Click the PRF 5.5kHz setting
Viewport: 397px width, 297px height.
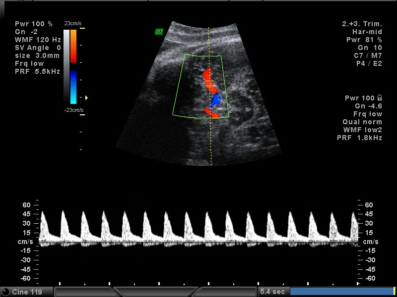pyautogui.click(x=38, y=71)
